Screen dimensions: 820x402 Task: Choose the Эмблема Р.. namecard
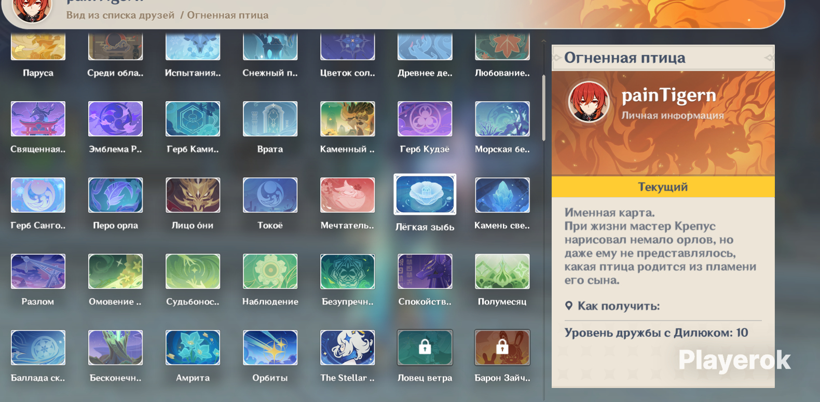point(115,119)
